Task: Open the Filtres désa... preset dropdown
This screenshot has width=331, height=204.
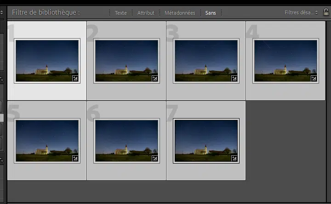Action: pos(301,12)
